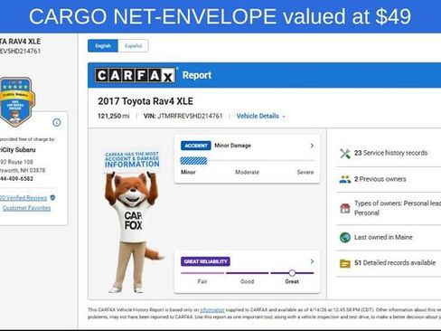
Task: Click the previous owners people icon
Action: tap(345, 179)
